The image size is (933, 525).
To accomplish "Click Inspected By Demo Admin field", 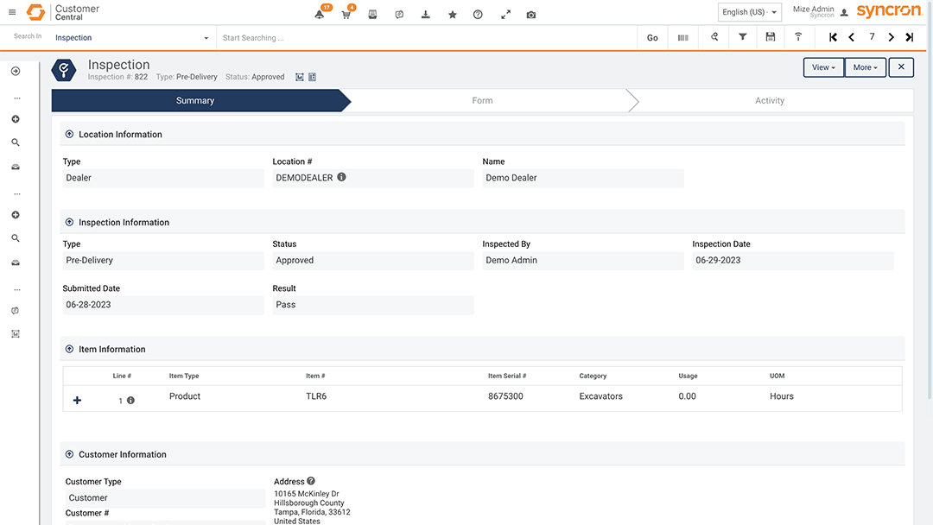I will tap(583, 261).
